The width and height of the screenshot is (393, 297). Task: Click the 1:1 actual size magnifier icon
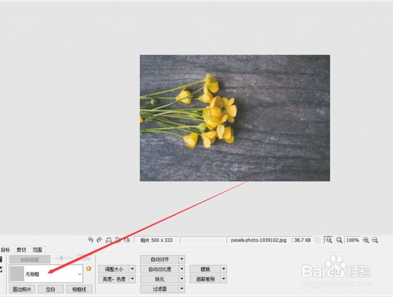329,240
